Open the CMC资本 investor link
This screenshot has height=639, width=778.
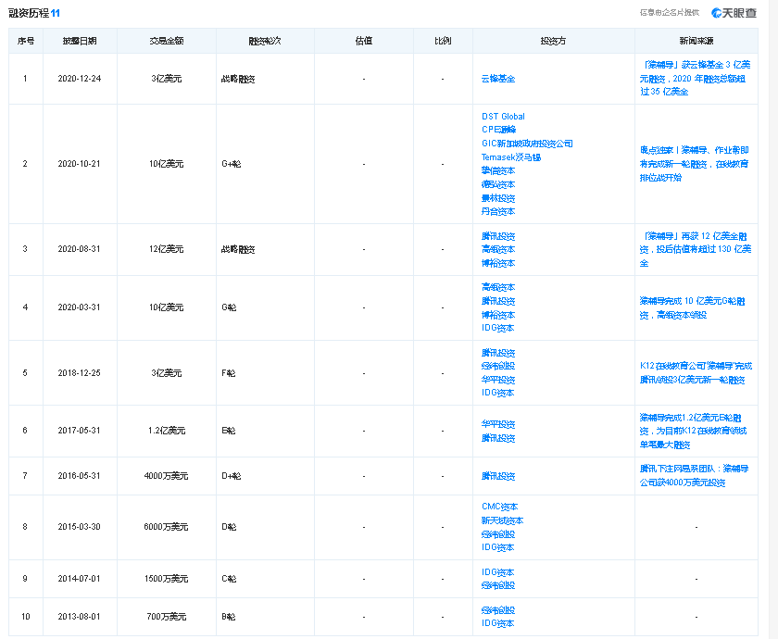[500, 507]
